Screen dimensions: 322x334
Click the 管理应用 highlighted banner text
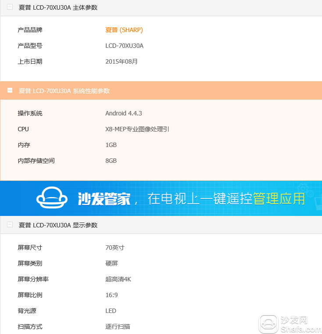(x=279, y=199)
